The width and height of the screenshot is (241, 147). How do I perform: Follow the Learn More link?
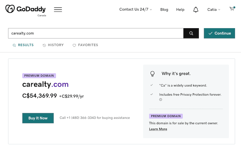158,129
